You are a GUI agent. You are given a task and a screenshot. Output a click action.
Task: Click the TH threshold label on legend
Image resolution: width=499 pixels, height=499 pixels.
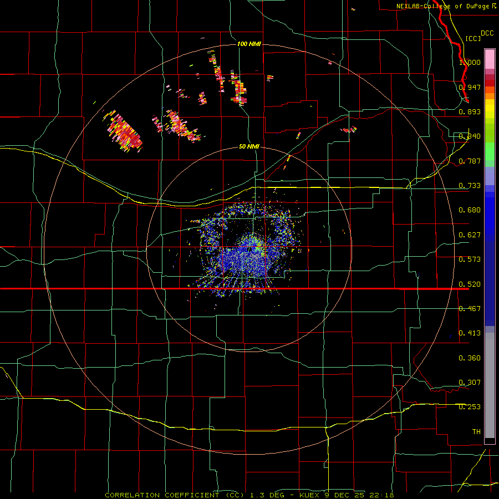tap(476, 432)
